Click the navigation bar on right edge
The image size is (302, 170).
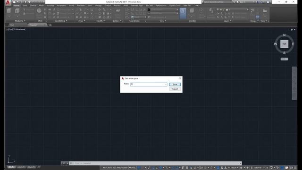(294, 83)
